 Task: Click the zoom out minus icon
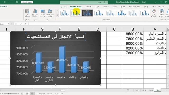pos(18,94)
